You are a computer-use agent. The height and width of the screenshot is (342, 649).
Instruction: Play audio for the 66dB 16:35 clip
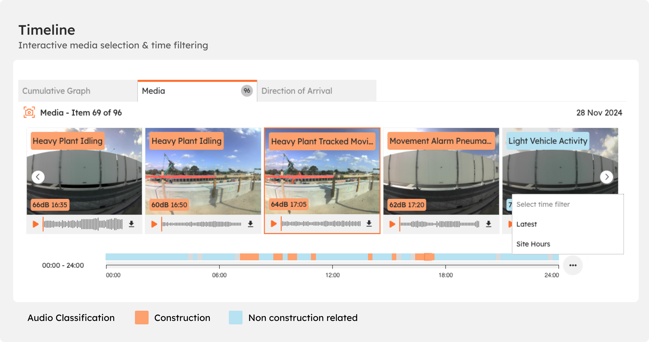[x=36, y=224]
